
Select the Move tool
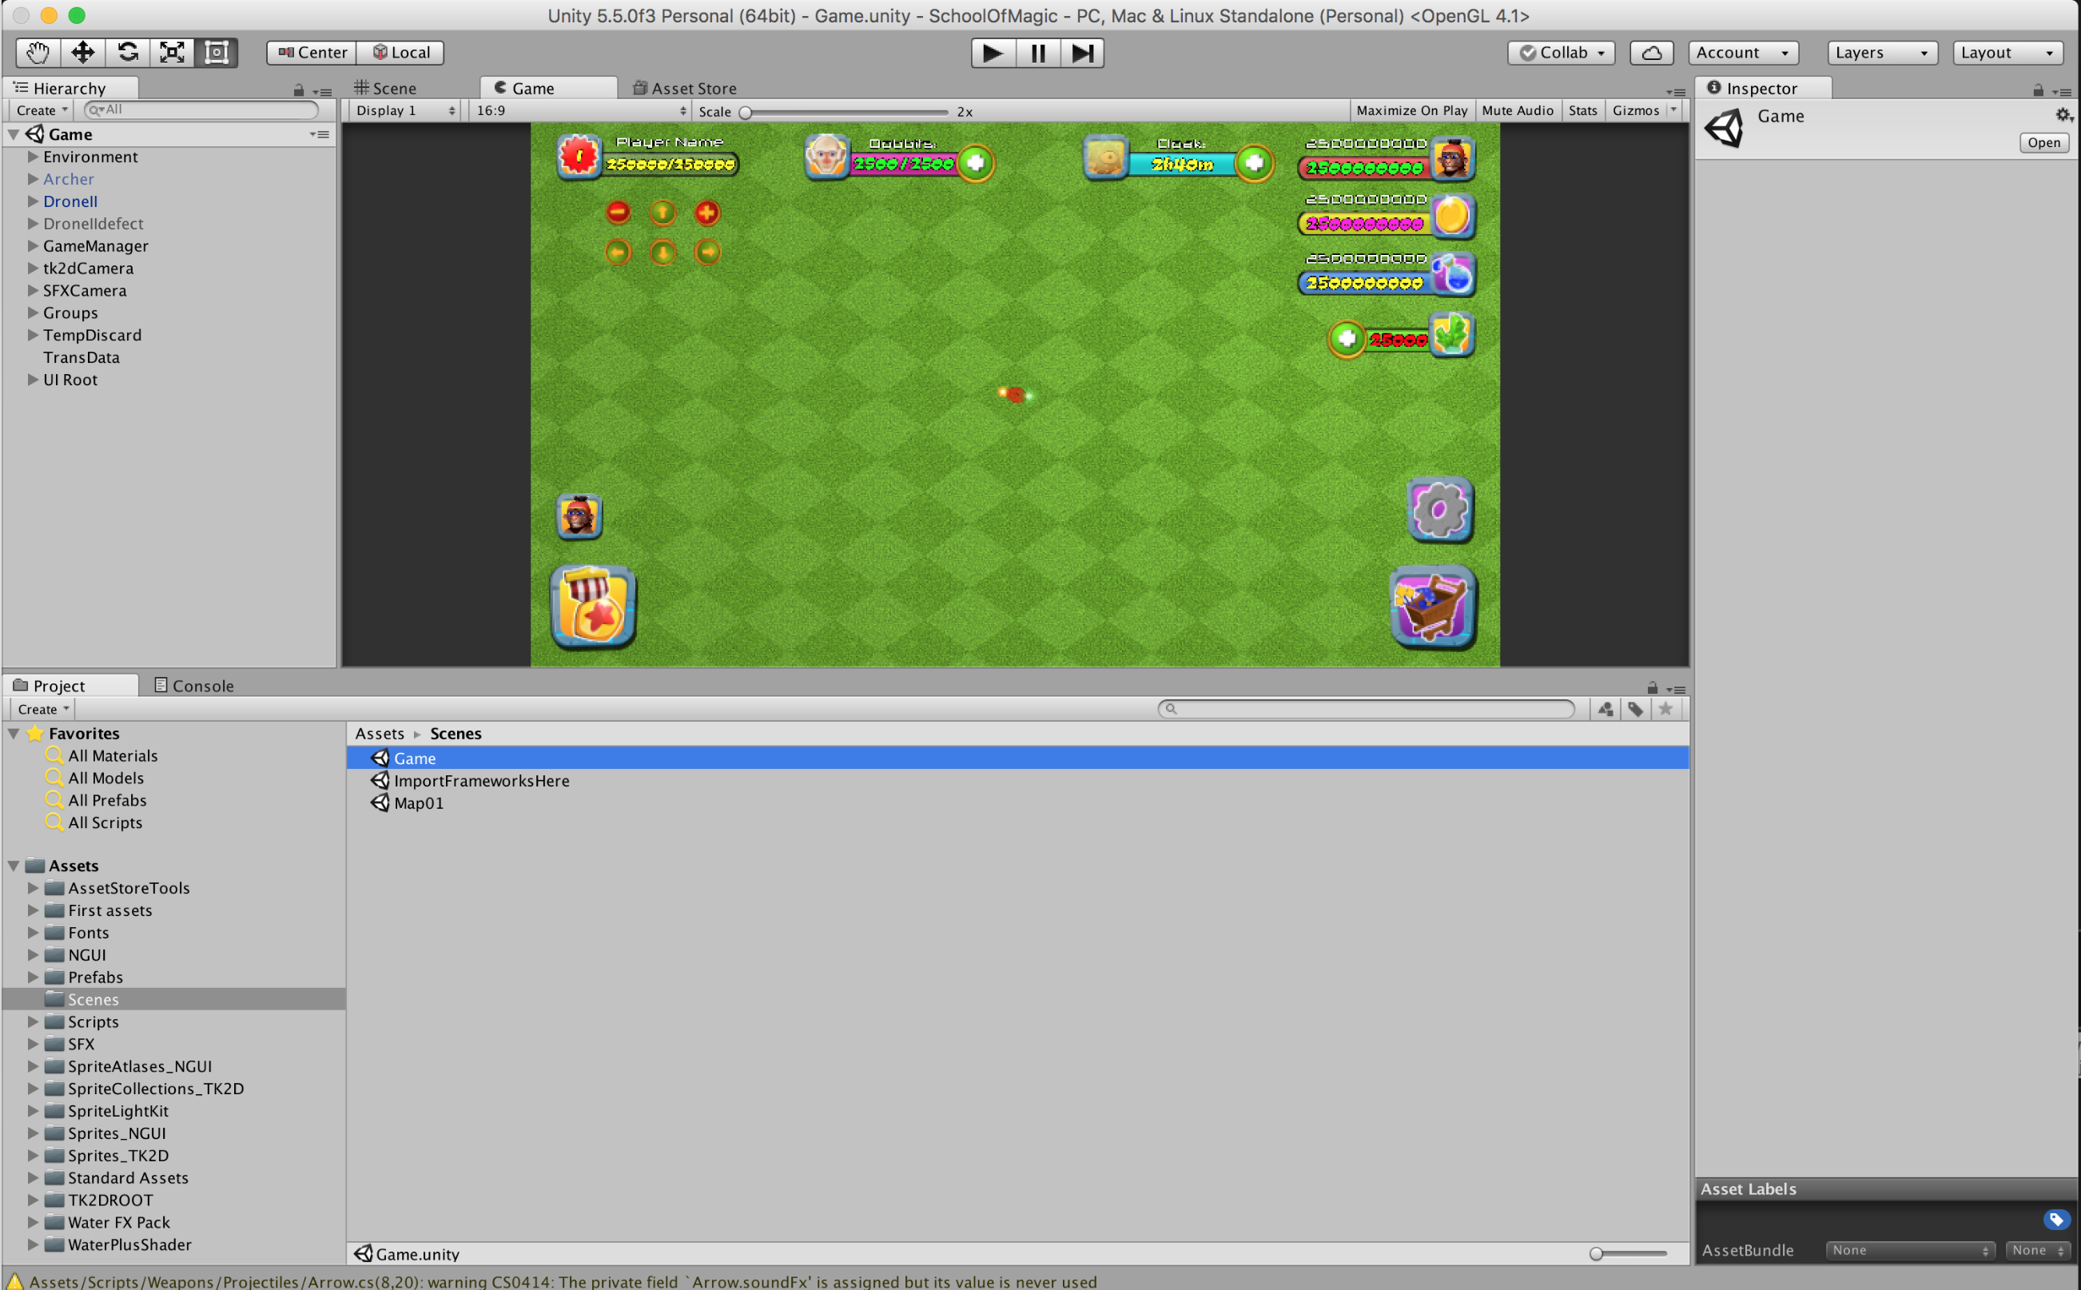[x=83, y=53]
